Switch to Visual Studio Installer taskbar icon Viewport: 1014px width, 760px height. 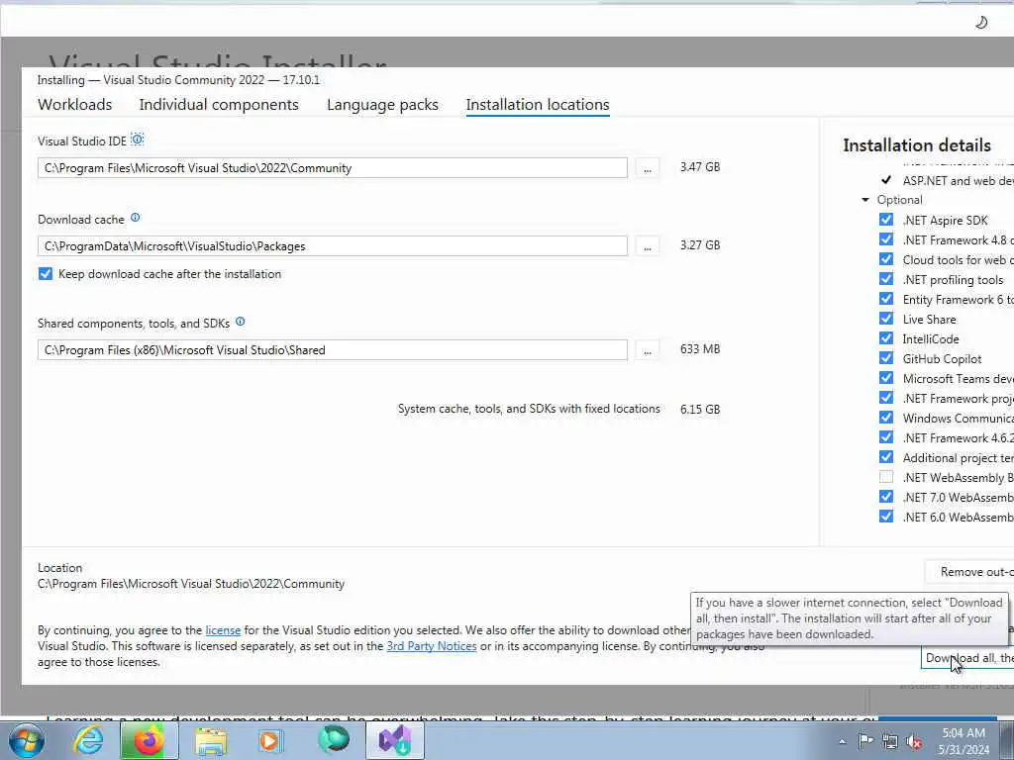[x=395, y=740]
